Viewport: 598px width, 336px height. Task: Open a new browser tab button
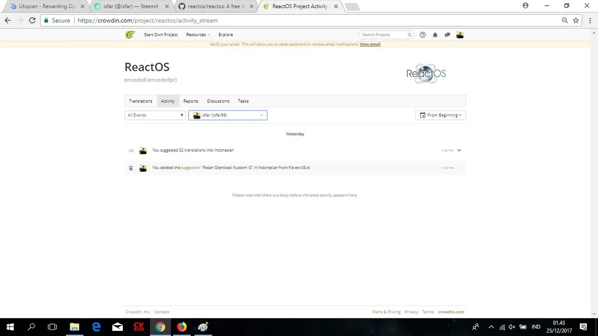point(352,7)
